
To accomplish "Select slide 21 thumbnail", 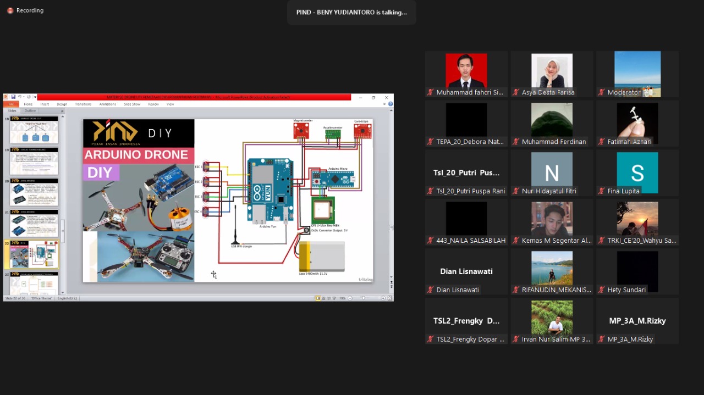I will click(x=34, y=224).
